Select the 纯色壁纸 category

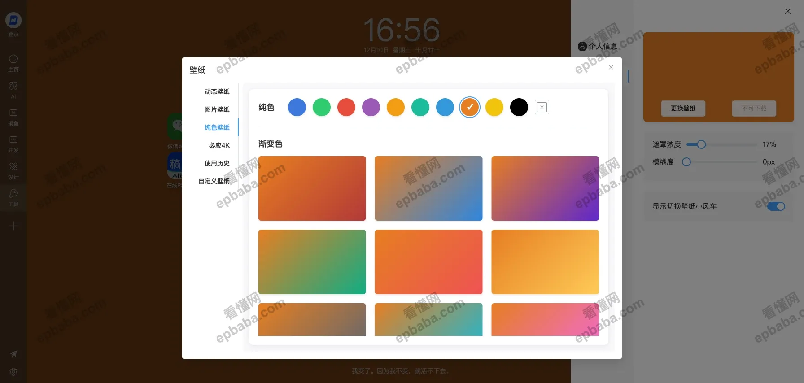(217, 127)
